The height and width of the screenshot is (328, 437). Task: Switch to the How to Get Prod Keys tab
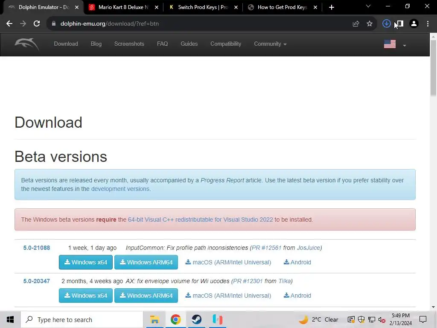282,7
